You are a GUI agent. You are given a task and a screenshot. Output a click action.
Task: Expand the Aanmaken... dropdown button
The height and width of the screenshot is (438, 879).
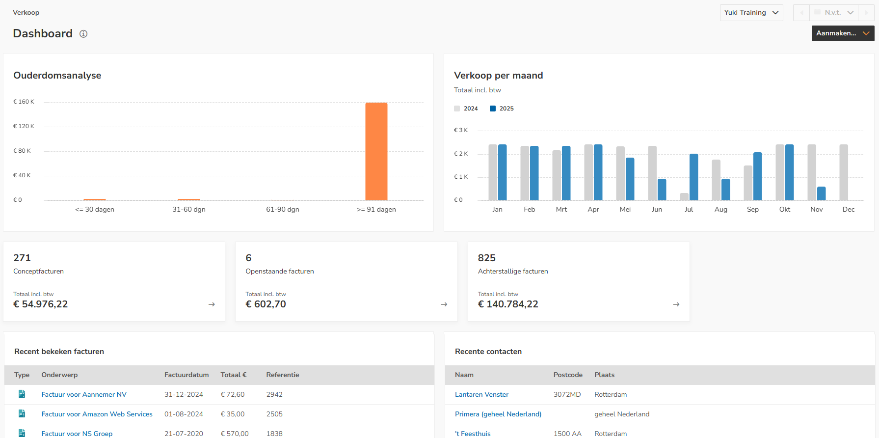point(842,33)
